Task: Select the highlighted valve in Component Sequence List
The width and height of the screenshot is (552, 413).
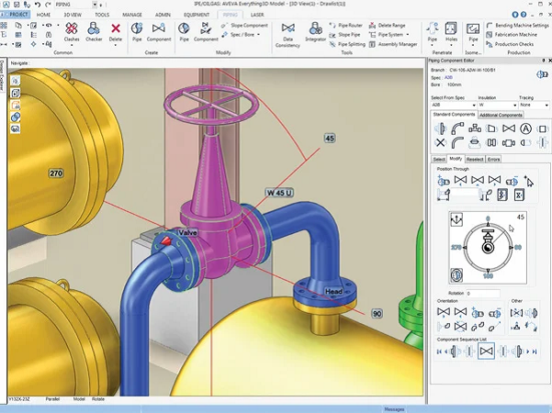Action: coord(487,351)
